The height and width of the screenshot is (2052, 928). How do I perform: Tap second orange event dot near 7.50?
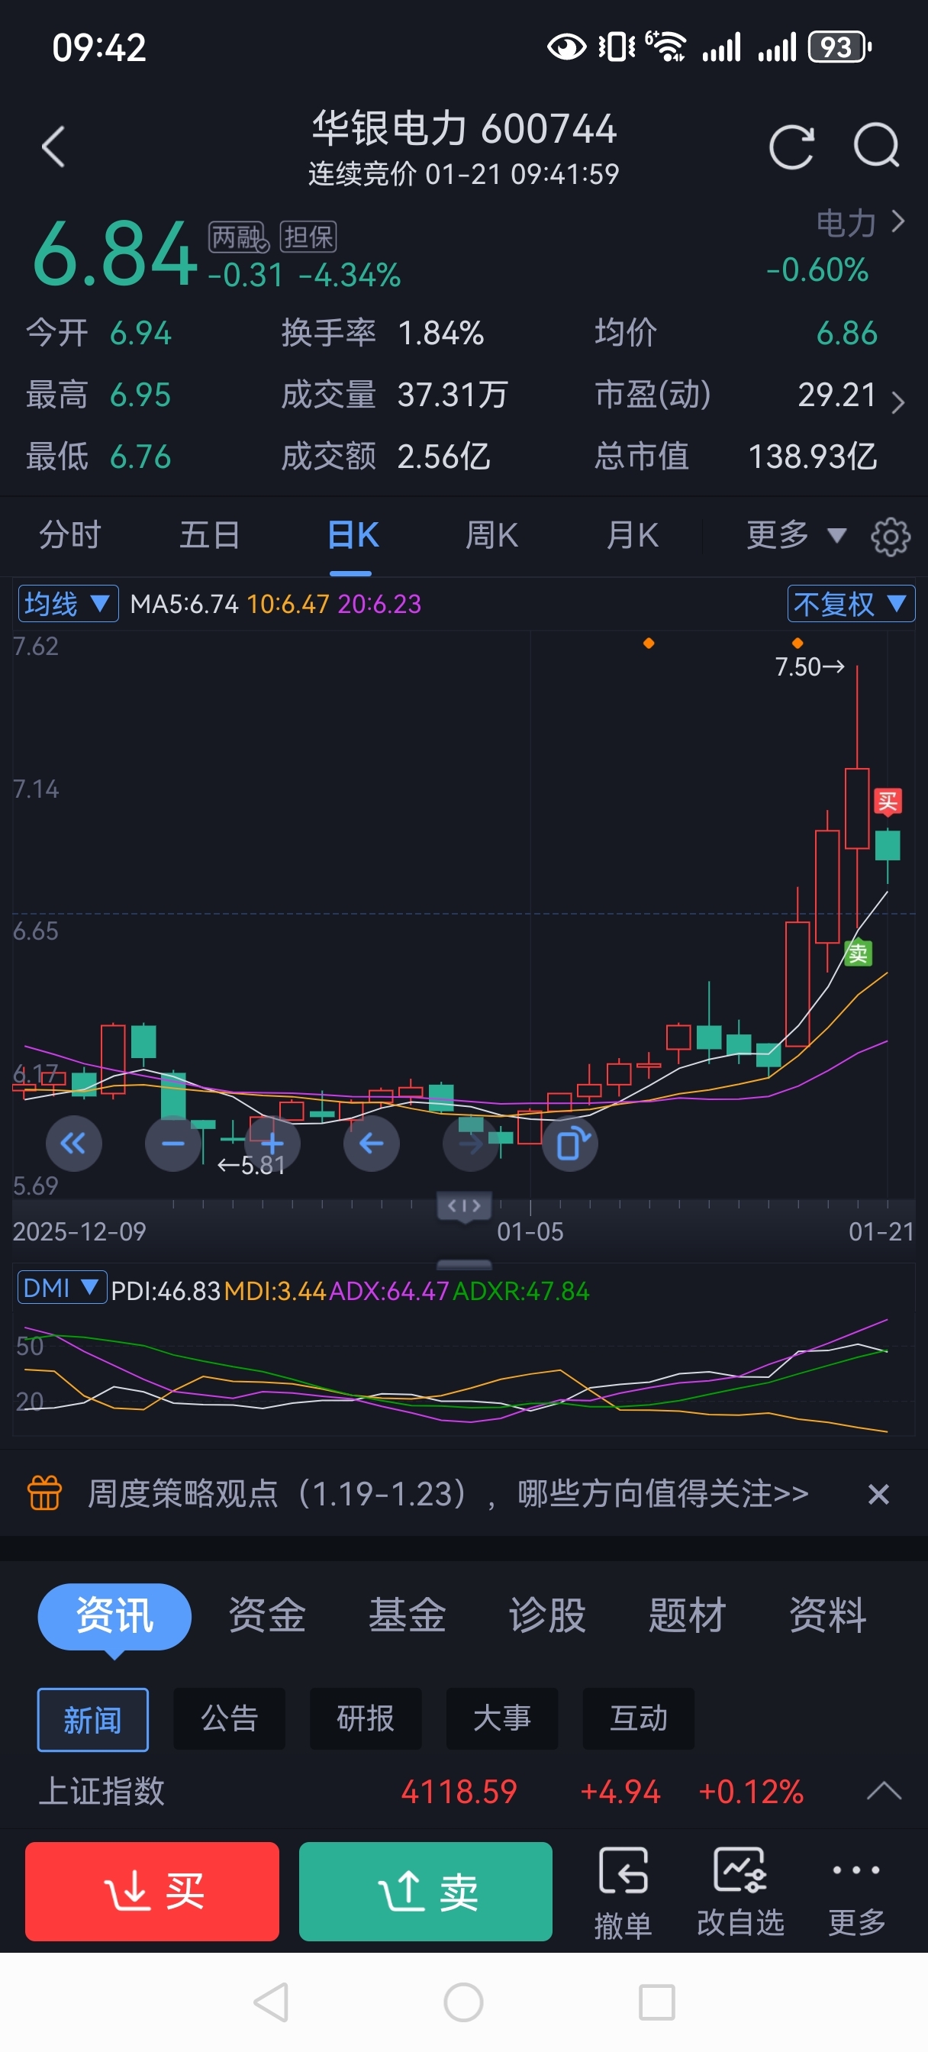(x=797, y=643)
